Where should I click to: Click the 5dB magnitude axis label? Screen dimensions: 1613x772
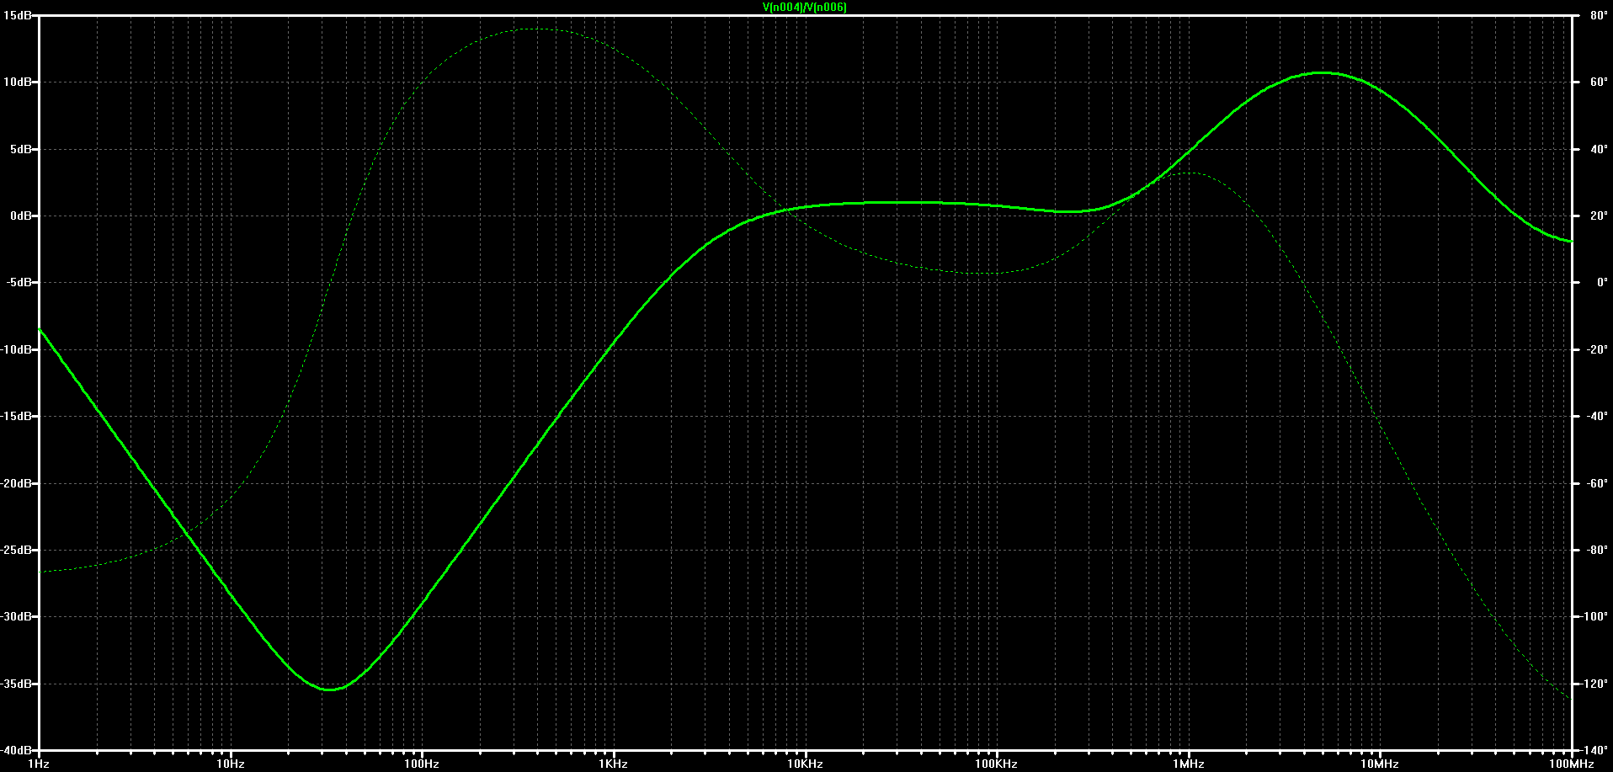click(20, 149)
